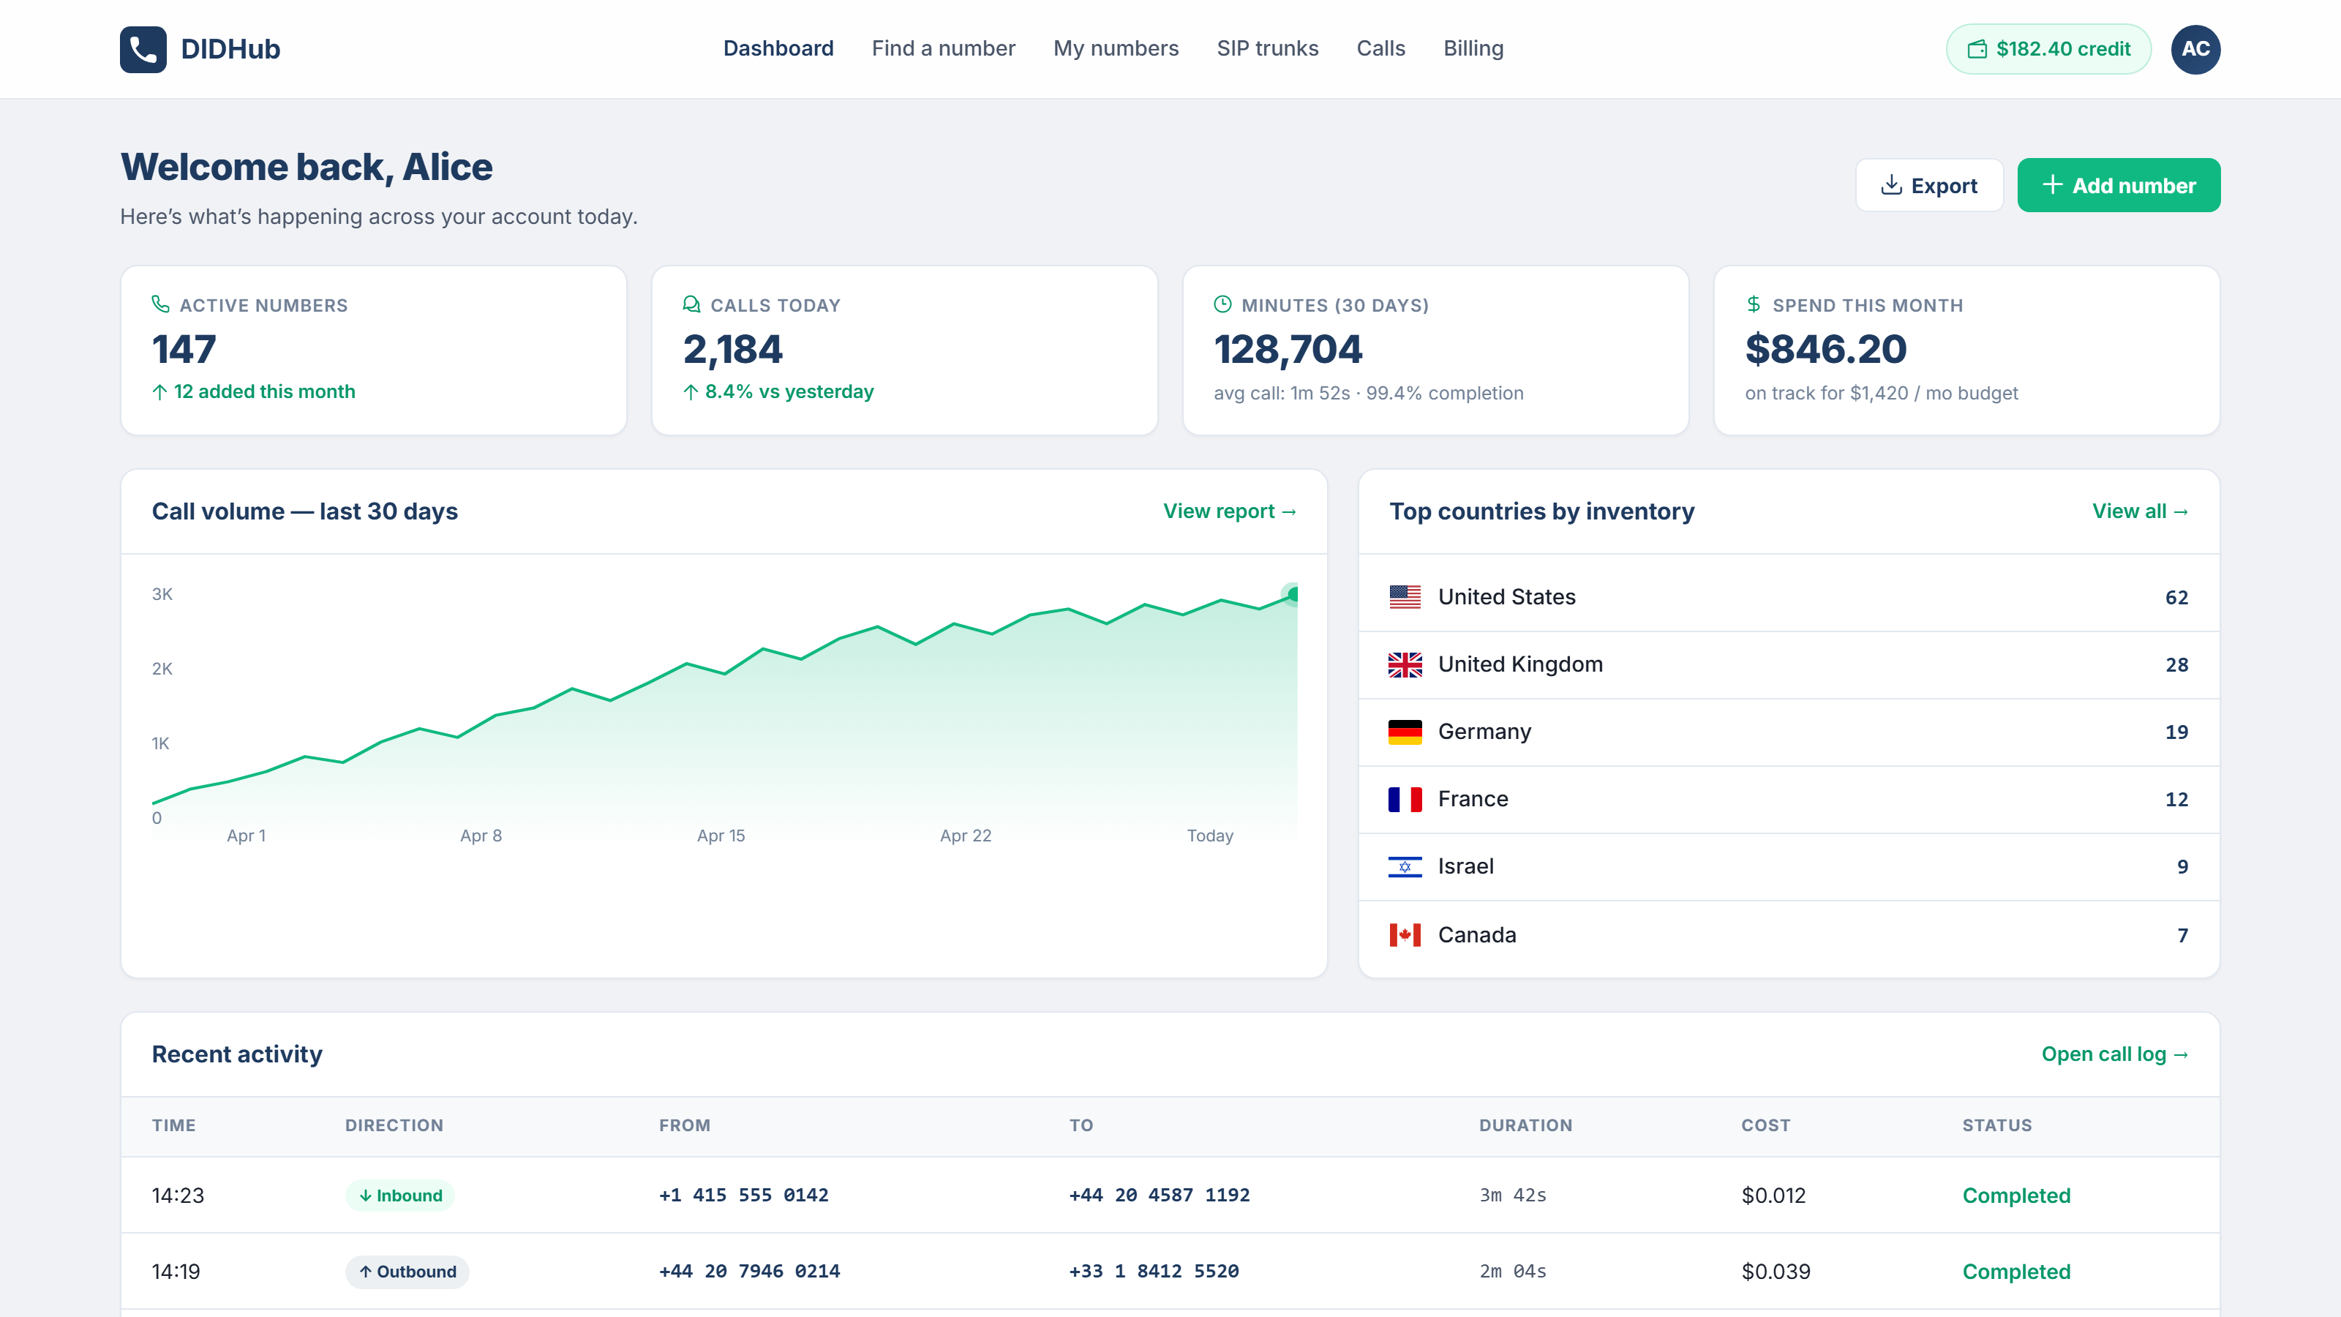Click the United States row count 62
Screen dimensions: 2341x1317
2176,597
